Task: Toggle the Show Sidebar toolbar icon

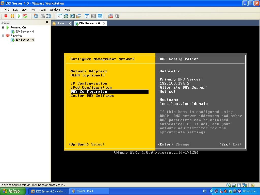Action: 60,16
